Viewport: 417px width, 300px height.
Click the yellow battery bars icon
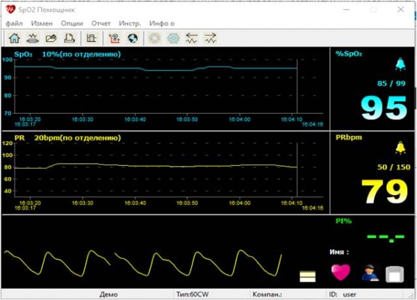(x=307, y=276)
